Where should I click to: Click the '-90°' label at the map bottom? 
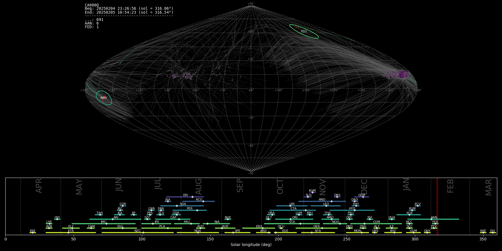(251, 173)
